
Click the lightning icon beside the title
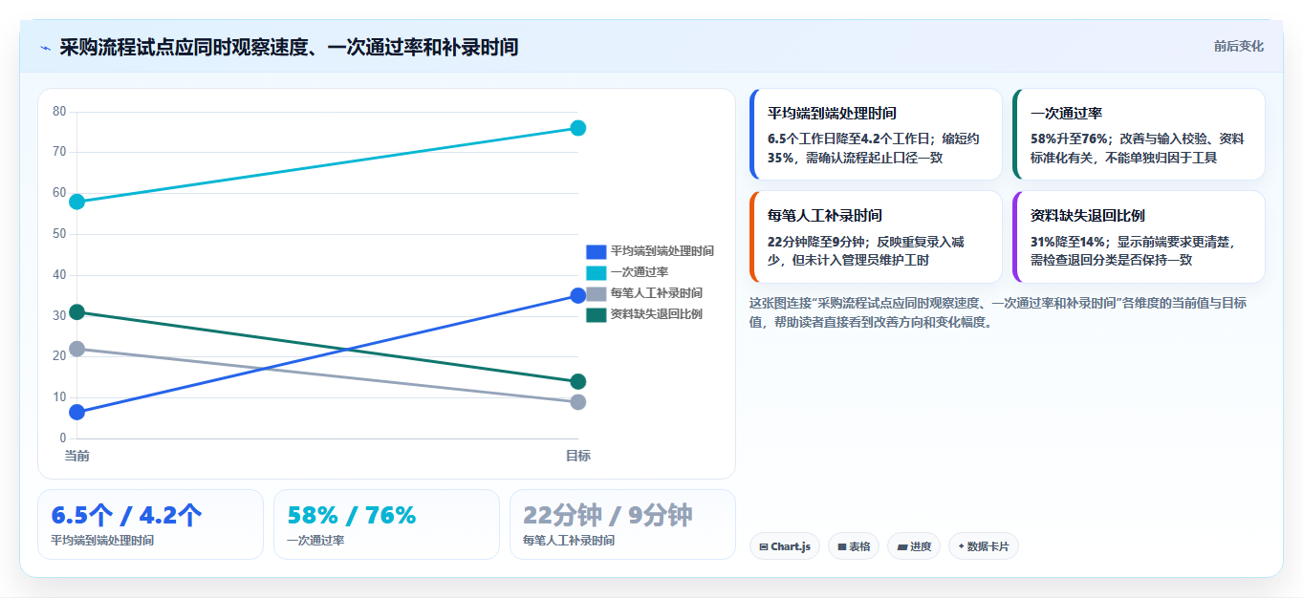click(45, 47)
